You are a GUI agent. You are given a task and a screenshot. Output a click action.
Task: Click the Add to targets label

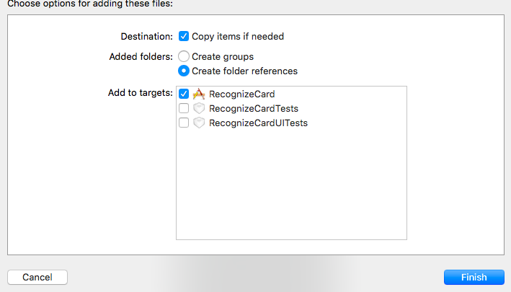click(x=140, y=93)
